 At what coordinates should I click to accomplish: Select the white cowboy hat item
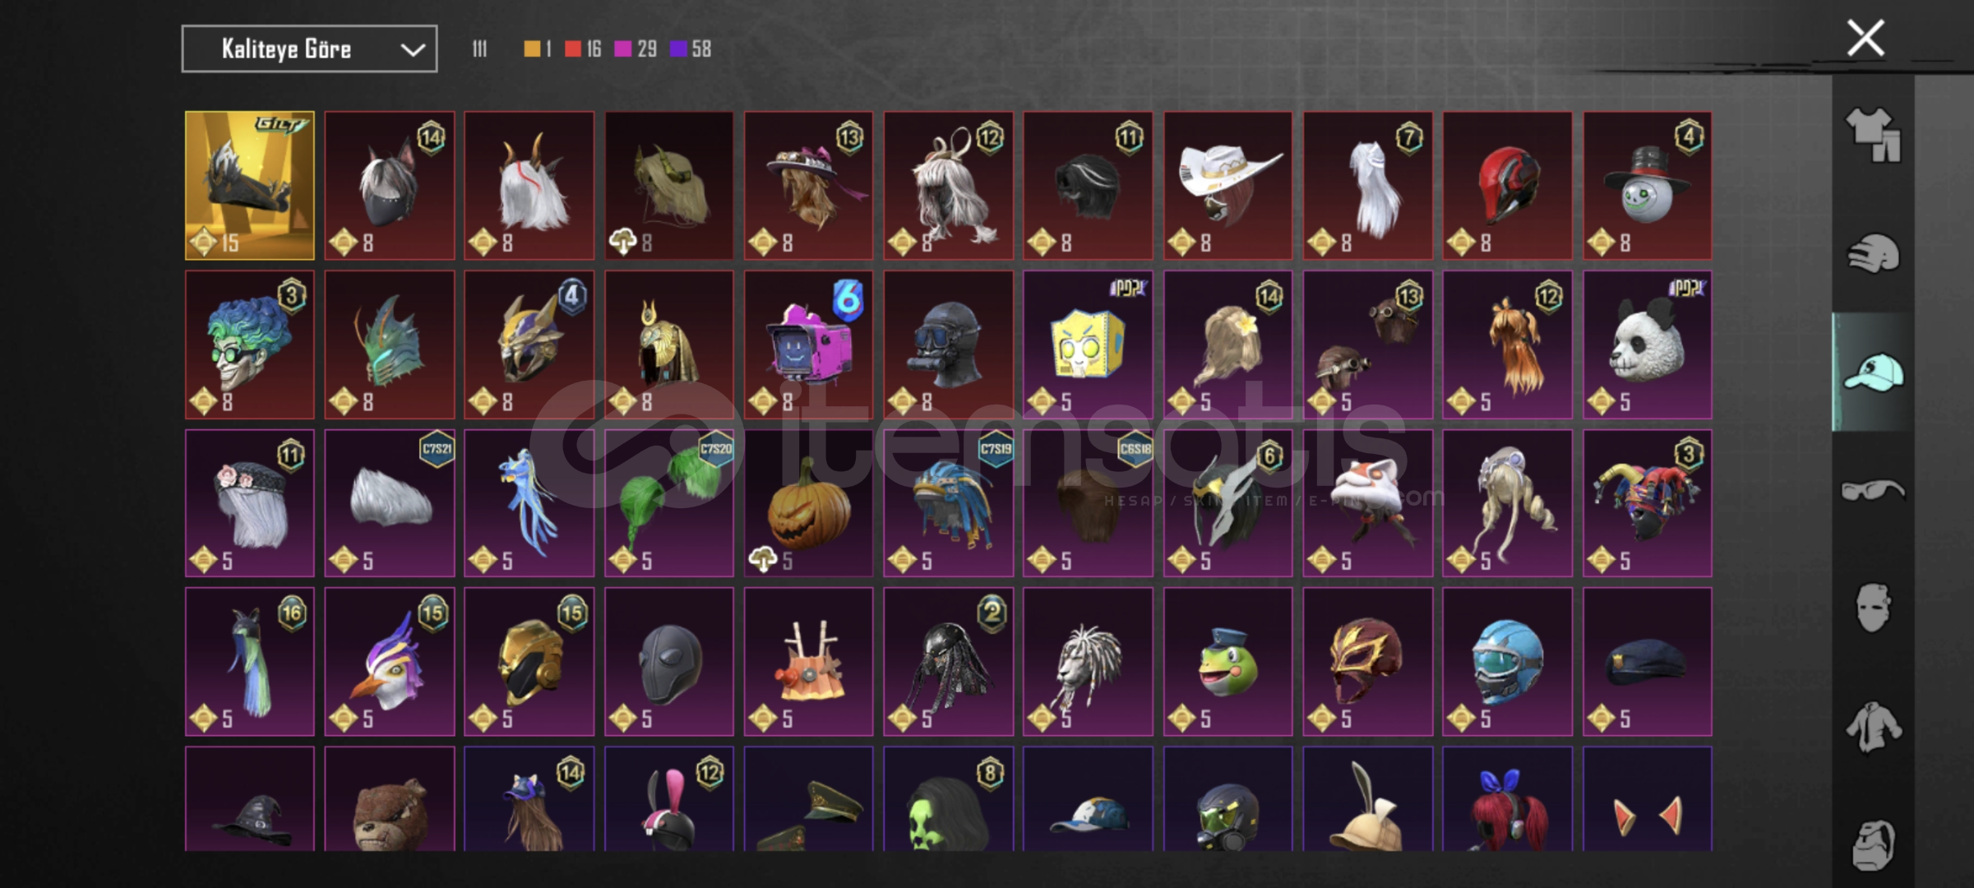(x=1228, y=186)
